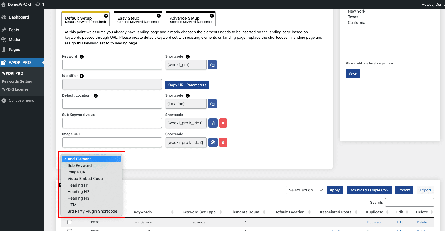Image resolution: width=445 pixels, height=231 pixels.
Task: Choose HTML from element list
Action: 92,205
